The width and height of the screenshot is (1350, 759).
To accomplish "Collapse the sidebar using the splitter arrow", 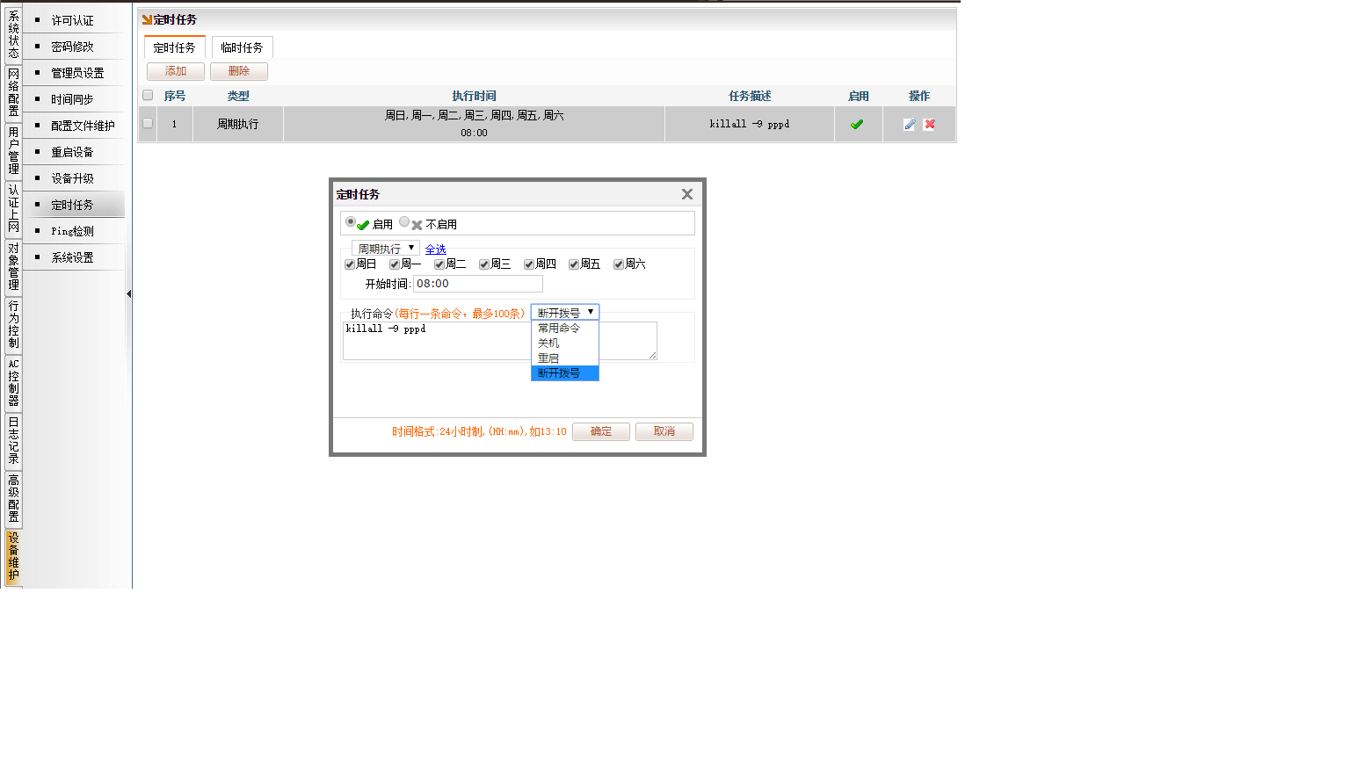I will 128,294.
